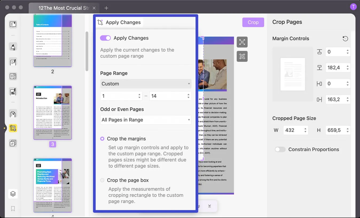Open the user account avatar
The image size is (360, 218).
tap(353, 7)
